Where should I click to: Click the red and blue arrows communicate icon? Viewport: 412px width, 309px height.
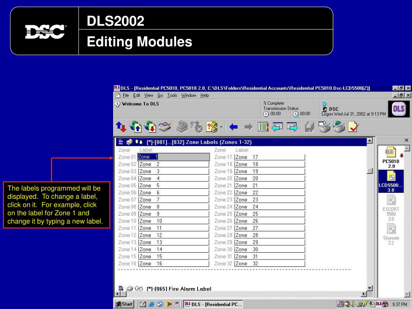(121, 127)
